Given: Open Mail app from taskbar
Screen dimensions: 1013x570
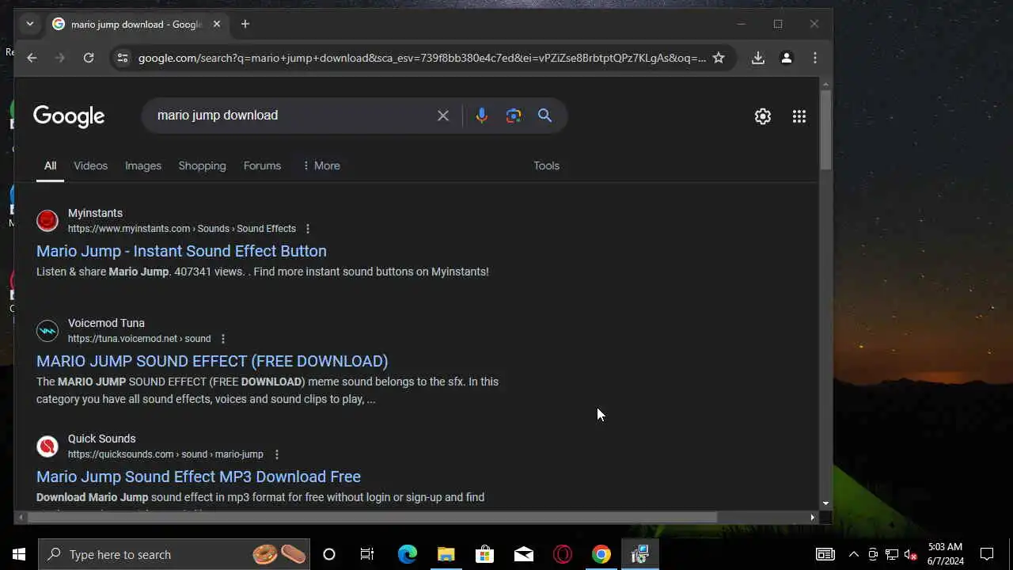Looking at the screenshot, I should tap(524, 554).
